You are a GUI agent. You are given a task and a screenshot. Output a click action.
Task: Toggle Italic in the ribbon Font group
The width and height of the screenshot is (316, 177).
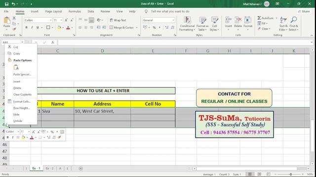pyautogui.click(x=32, y=28)
